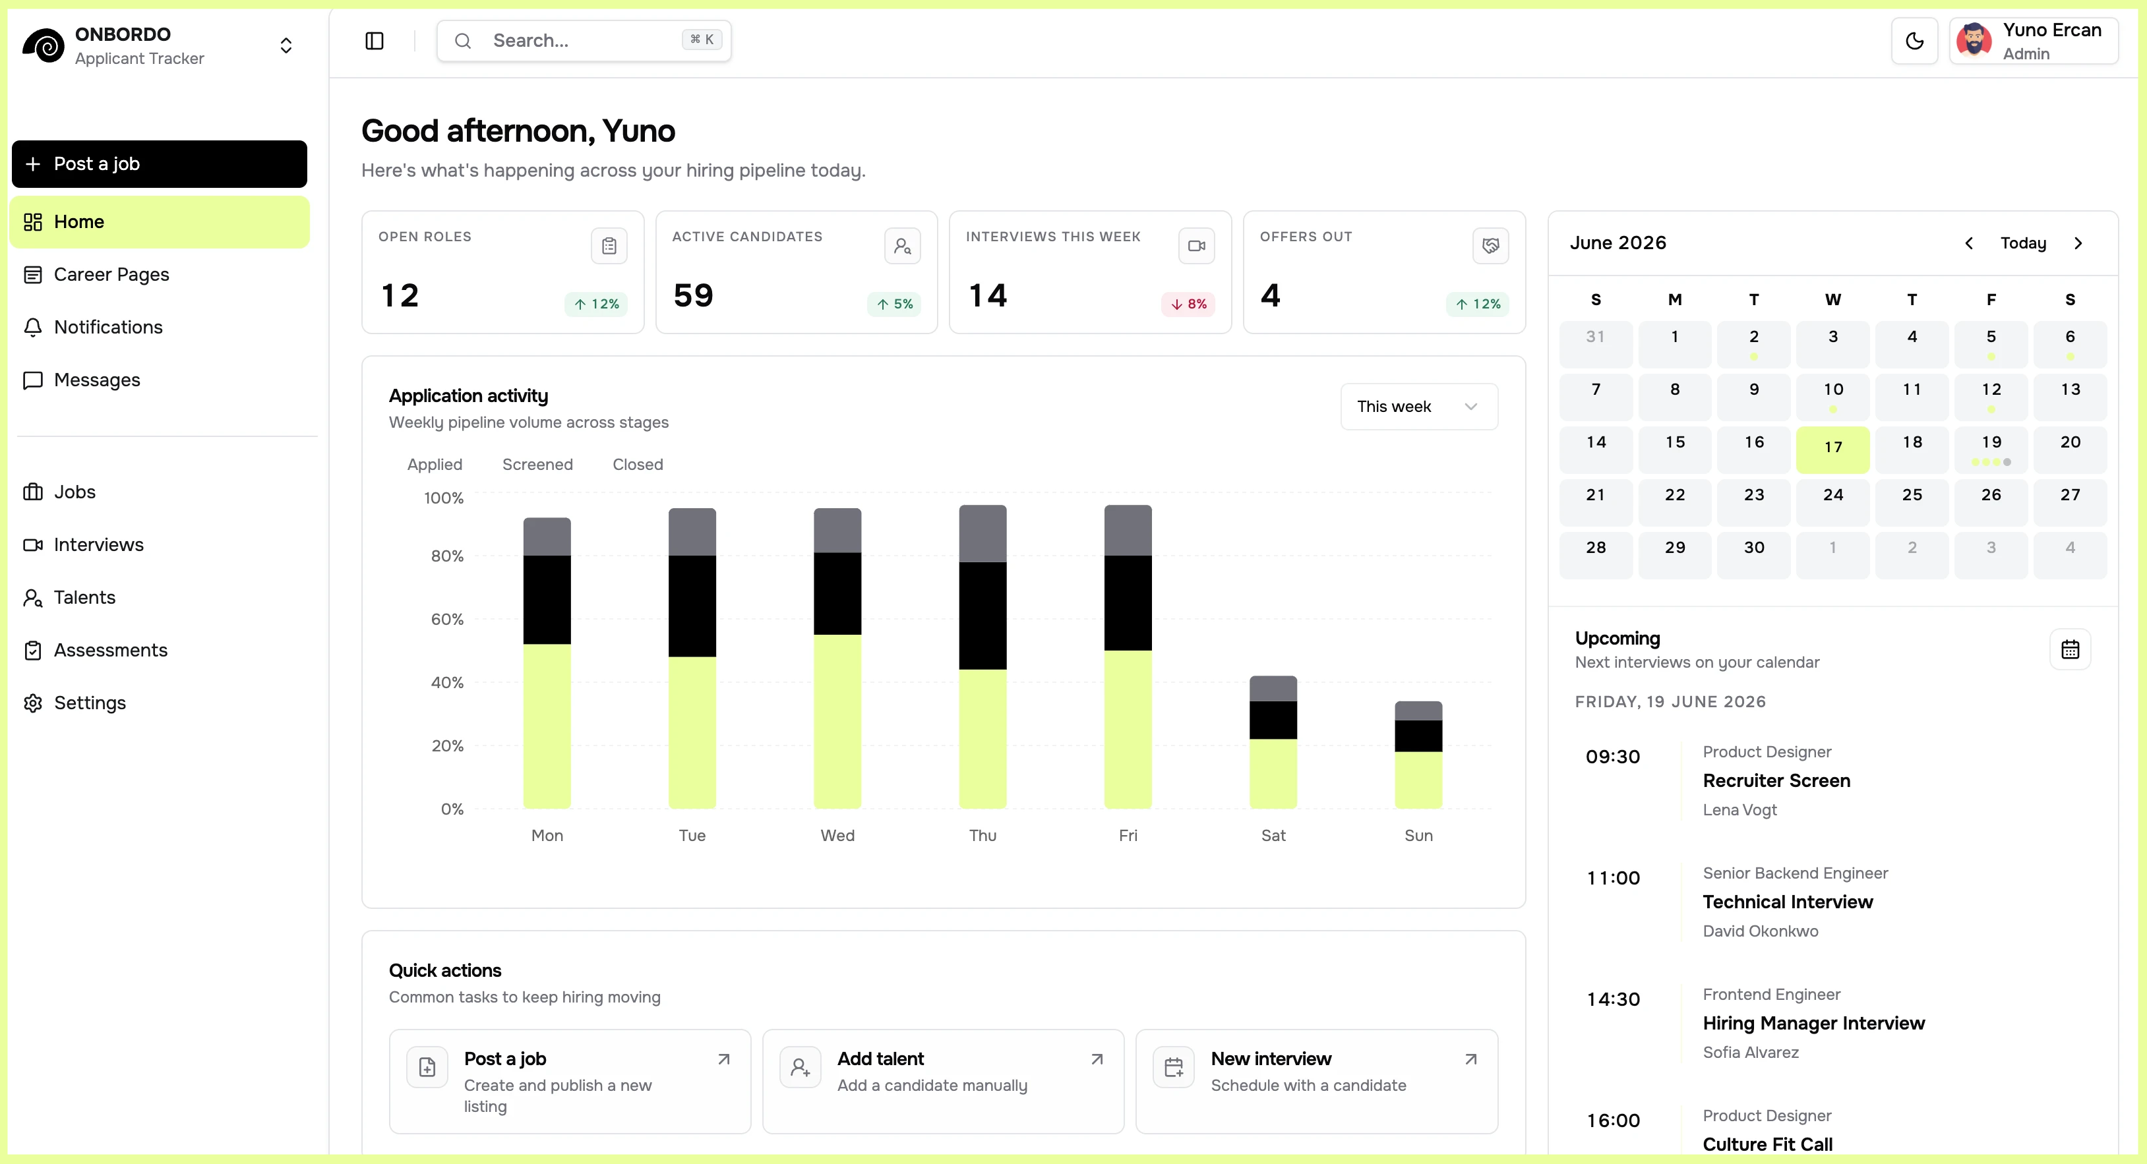Toggle the sidebar panel icon
Viewport: 2147px width, 1164px height.
tap(375, 41)
